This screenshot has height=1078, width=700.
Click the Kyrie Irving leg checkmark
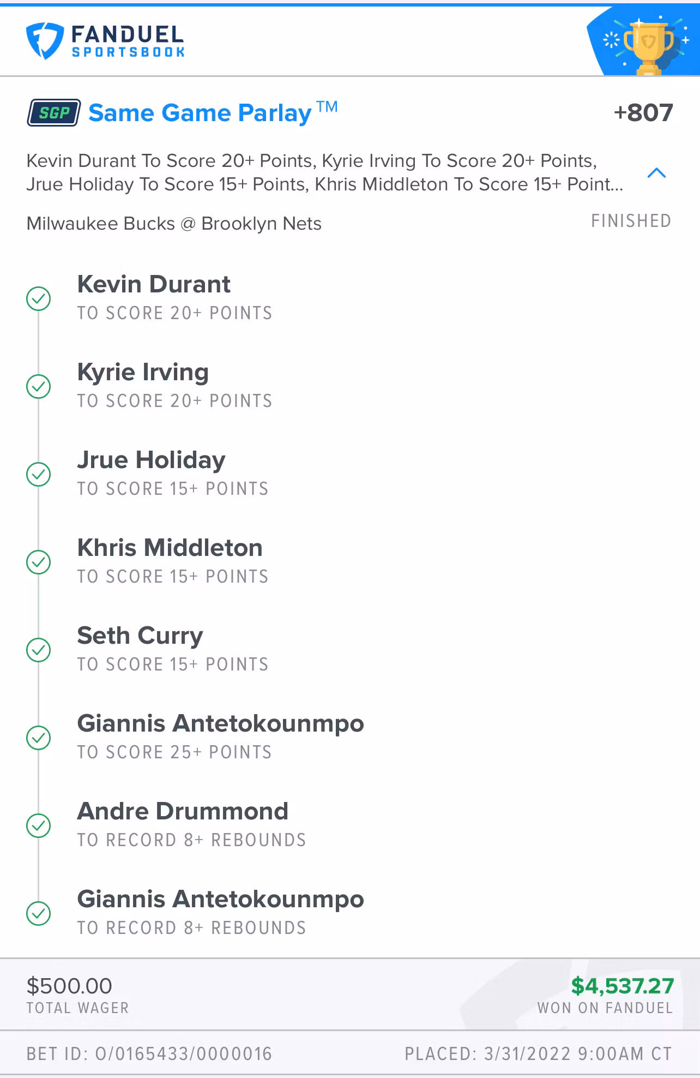[x=39, y=386]
